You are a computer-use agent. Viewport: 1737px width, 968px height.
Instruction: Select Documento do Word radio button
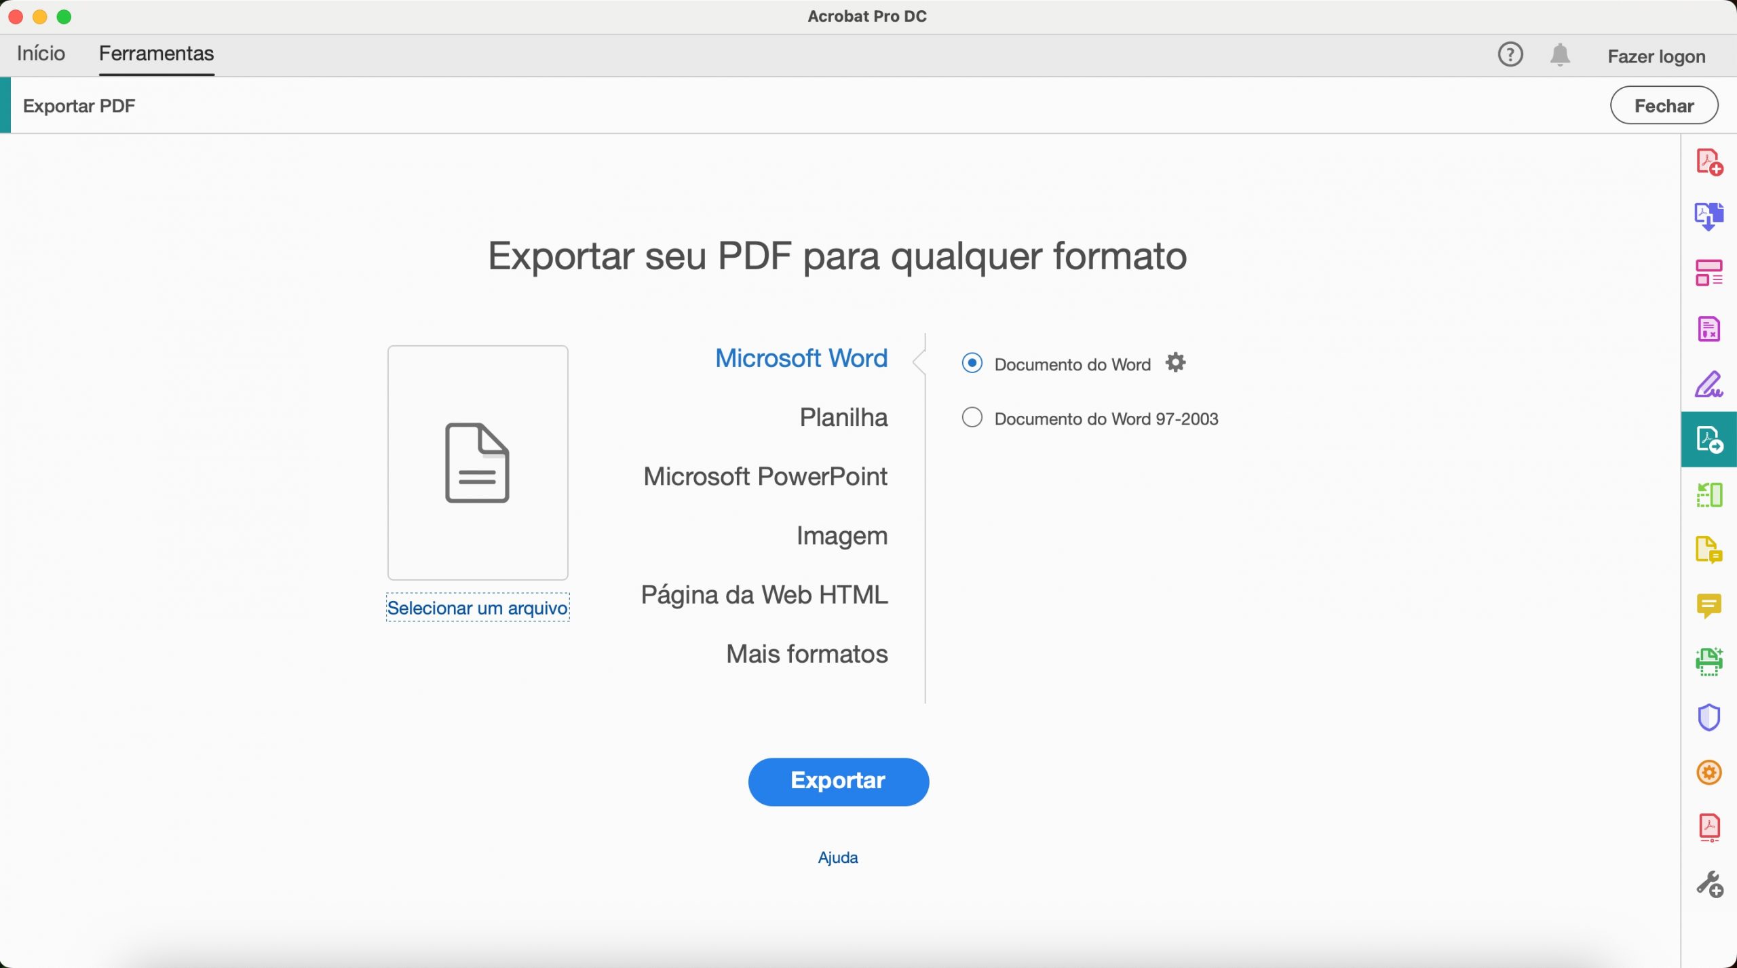tap(972, 364)
